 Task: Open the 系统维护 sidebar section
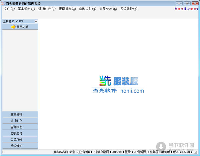pyautogui.click(x=20, y=146)
